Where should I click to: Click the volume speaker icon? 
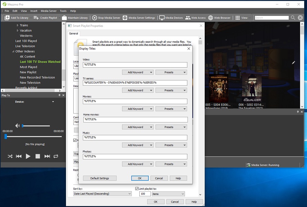pos(18,126)
